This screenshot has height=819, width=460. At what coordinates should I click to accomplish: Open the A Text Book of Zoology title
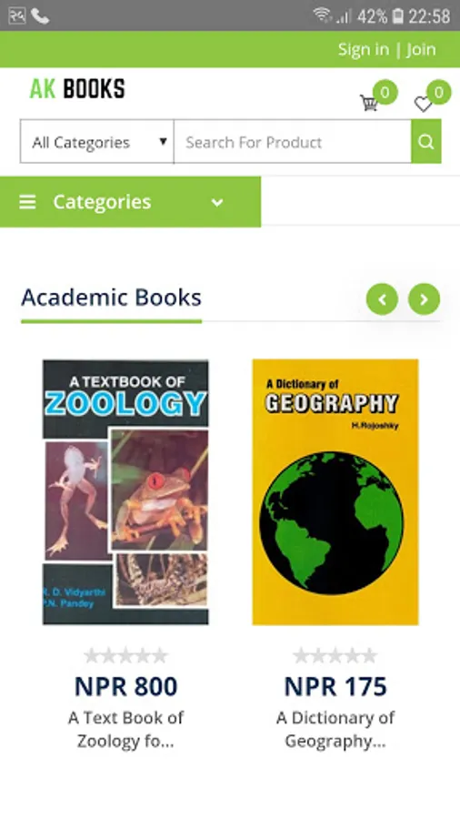pyautogui.click(x=125, y=729)
